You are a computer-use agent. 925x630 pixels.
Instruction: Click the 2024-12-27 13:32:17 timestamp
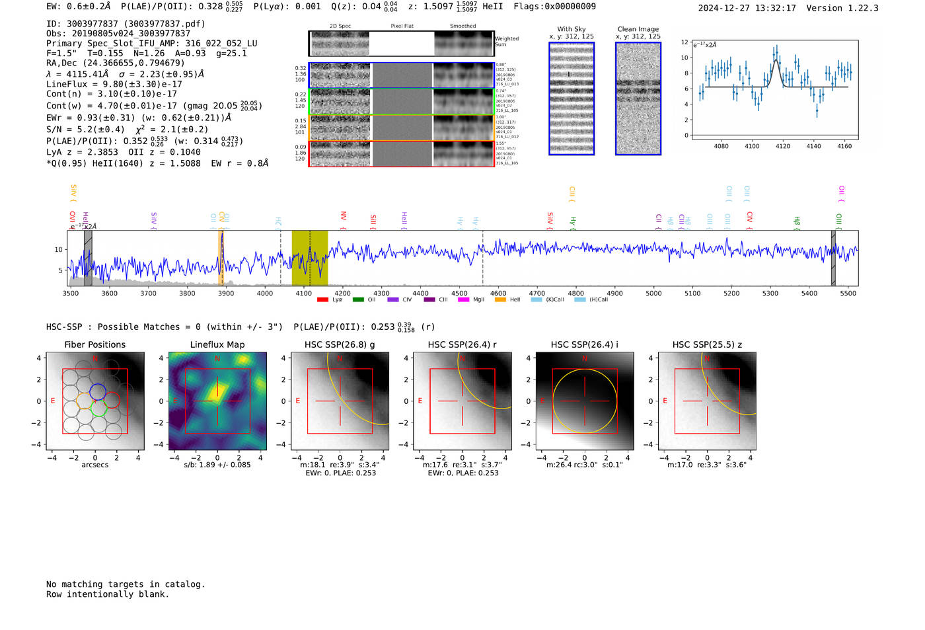747,8
